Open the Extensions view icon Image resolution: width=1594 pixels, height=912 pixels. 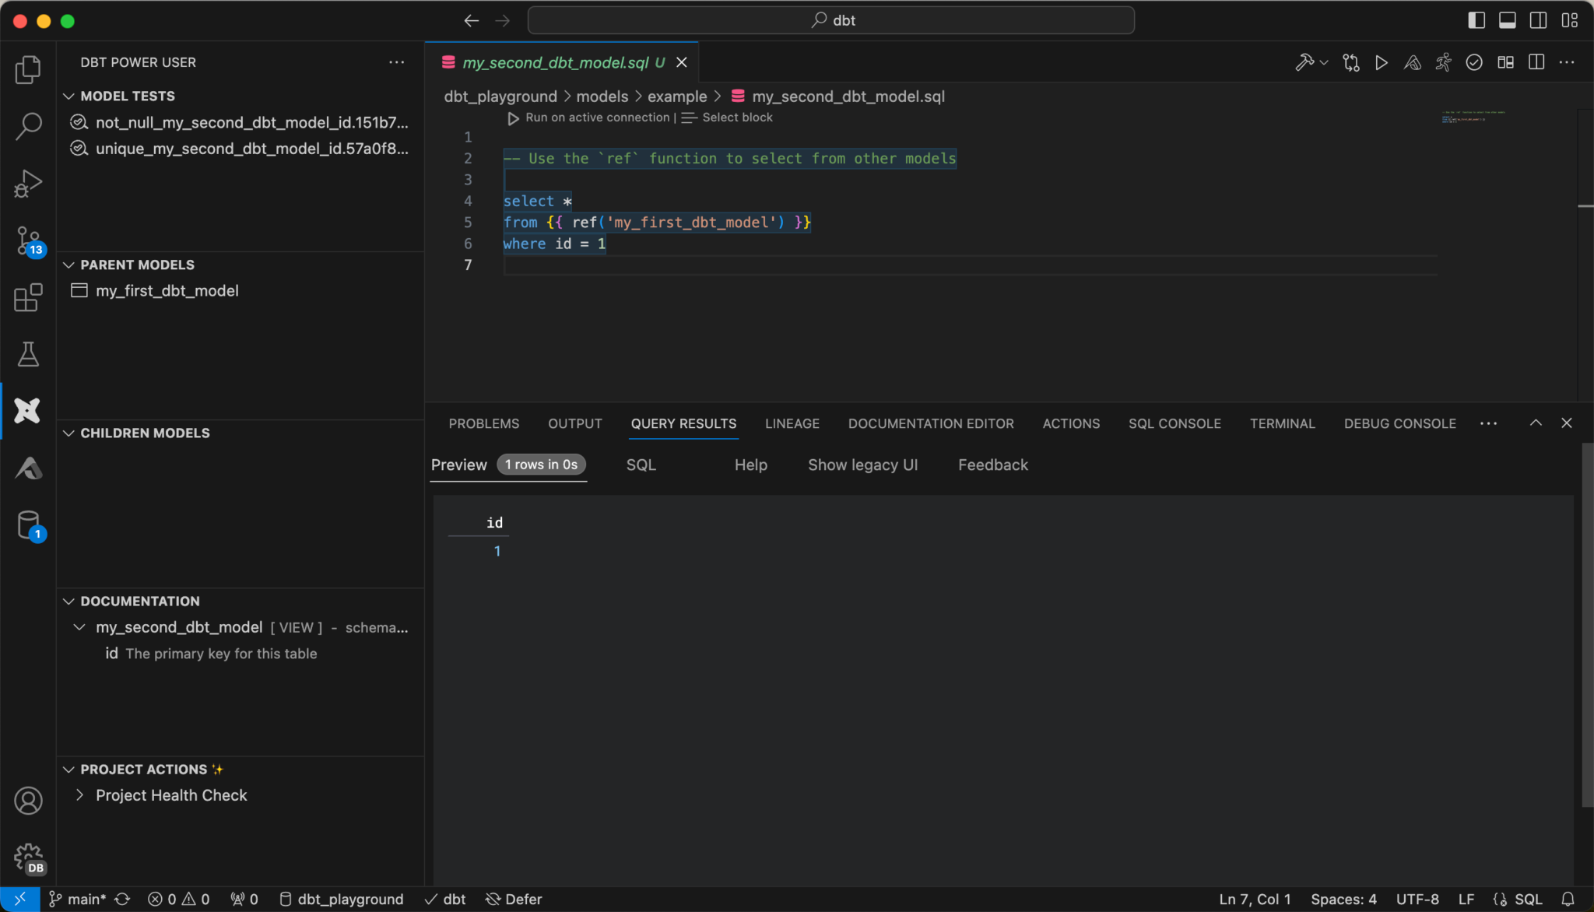[x=28, y=297]
